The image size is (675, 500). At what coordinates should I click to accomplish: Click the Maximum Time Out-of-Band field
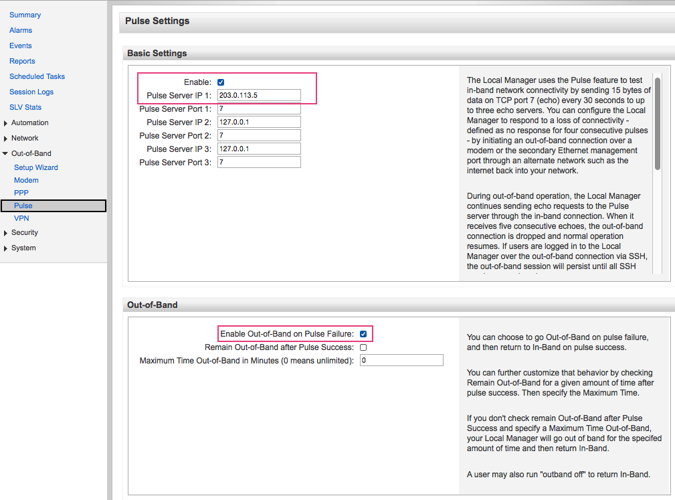[x=401, y=360]
